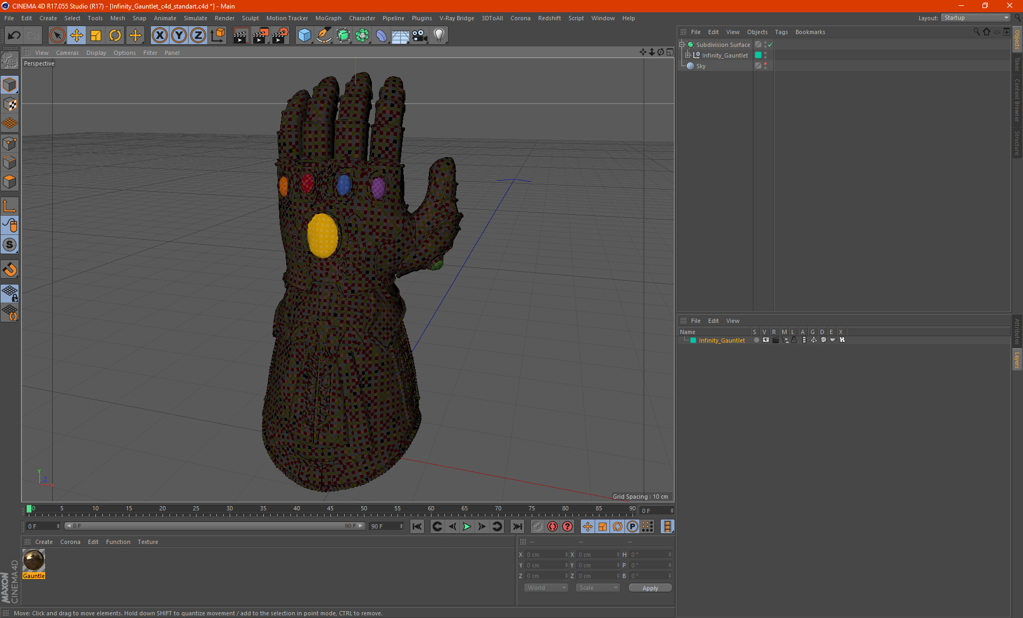
Task: Enable Axis mode
Action: pos(10,206)
